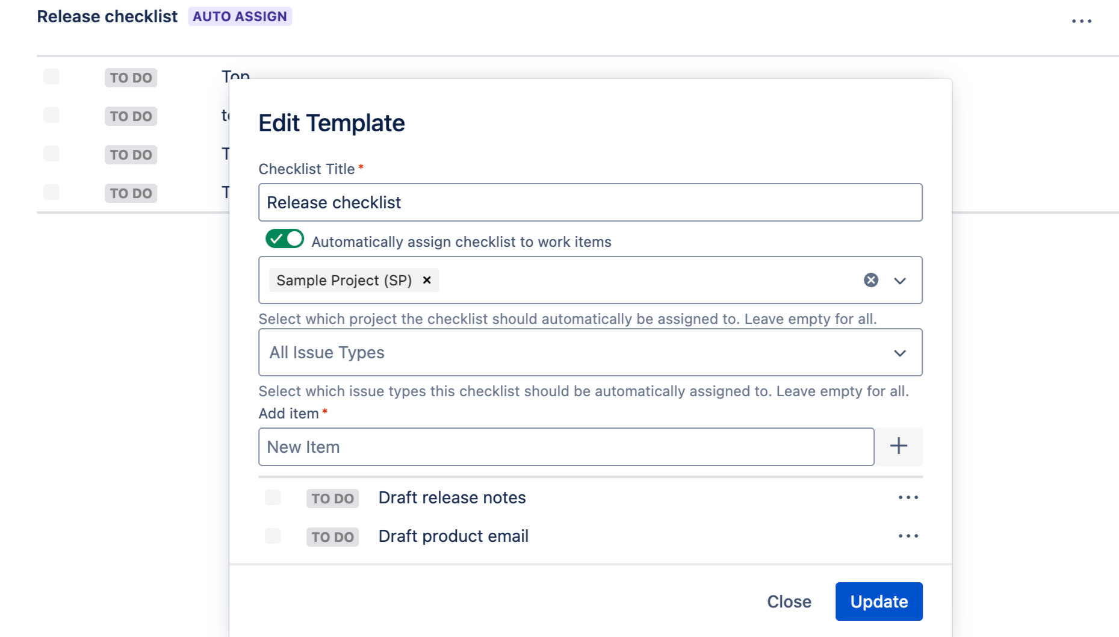
Task: Click the plus icon to add item
Action: coord(898,446)
